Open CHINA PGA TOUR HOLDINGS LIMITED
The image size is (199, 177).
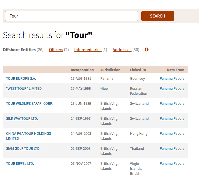29,136
